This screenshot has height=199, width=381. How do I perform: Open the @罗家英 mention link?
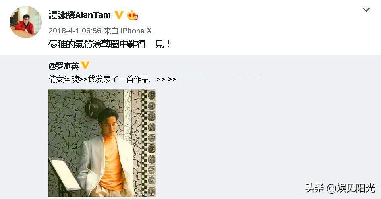tap(64, 66)
